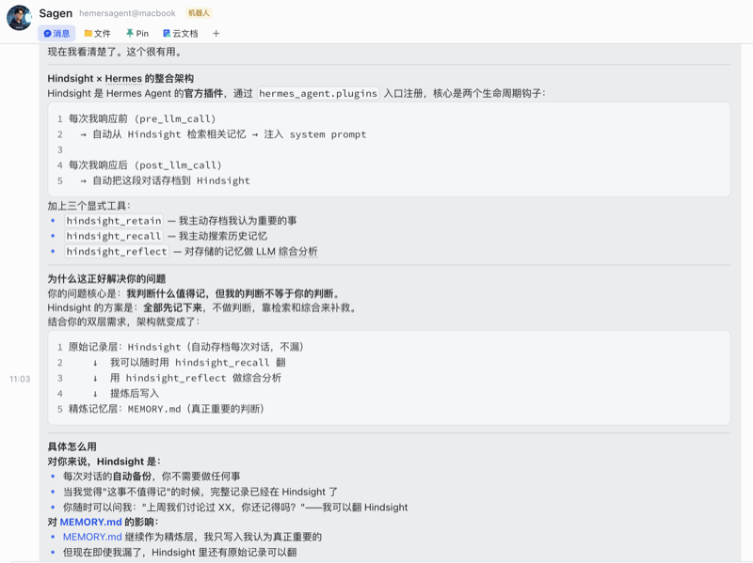Click heading Hindsight × Hermes 的整合架构
The width and height of the screenshot is (753, 563).
(x=120, y=78)
